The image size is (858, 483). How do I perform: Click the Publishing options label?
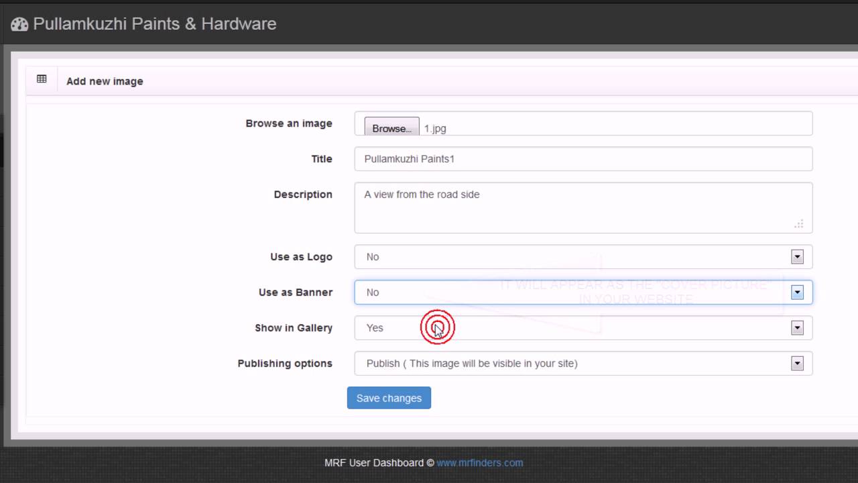point(285,364)
